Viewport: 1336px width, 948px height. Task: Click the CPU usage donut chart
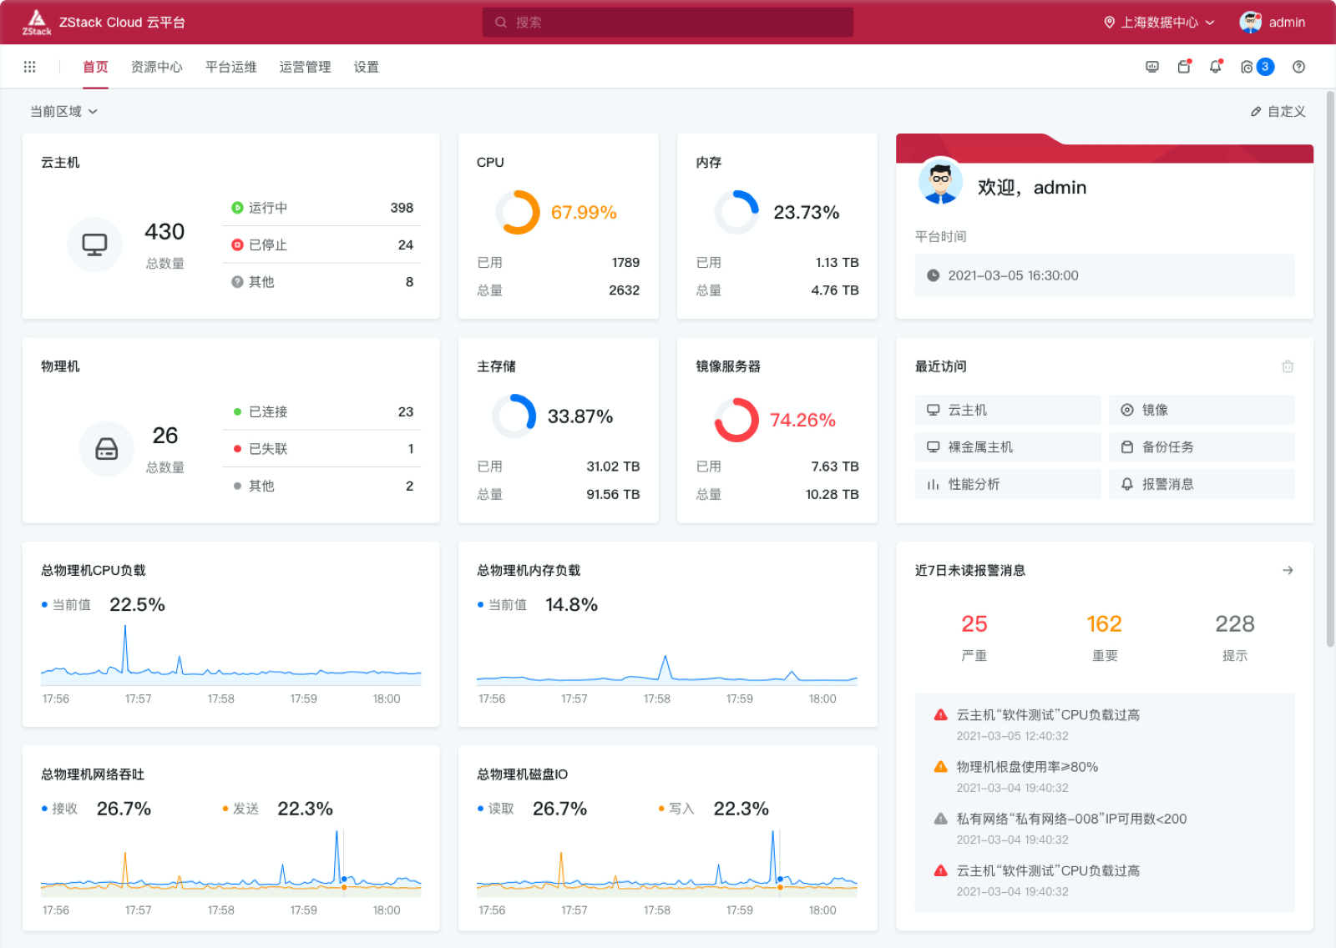519,212
